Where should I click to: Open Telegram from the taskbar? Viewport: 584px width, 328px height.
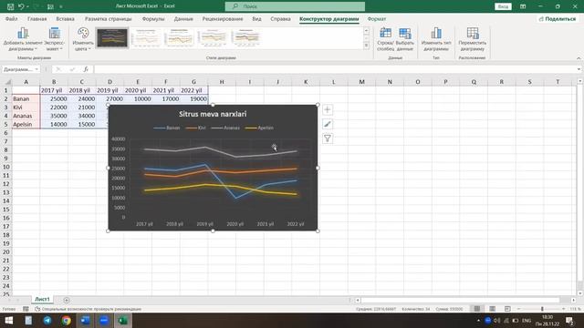(x=47, y=320)
